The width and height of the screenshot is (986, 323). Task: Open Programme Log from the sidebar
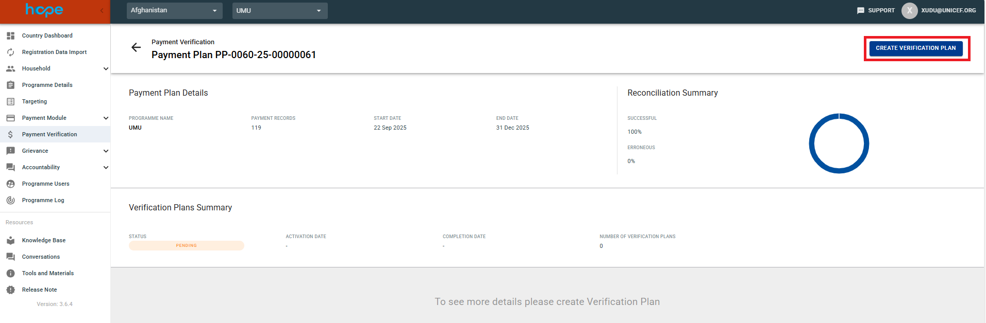[x=43, y=200]
